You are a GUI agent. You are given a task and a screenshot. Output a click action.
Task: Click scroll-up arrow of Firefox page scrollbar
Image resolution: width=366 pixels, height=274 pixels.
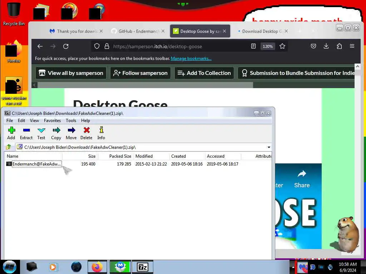357,66
